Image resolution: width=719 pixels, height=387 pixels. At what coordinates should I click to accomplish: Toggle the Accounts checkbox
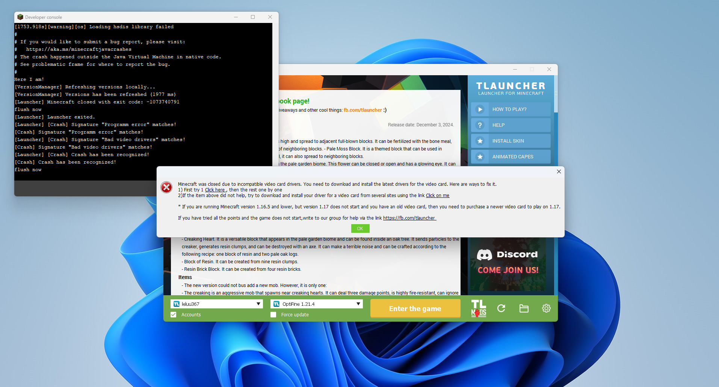(x=174, y=314)
